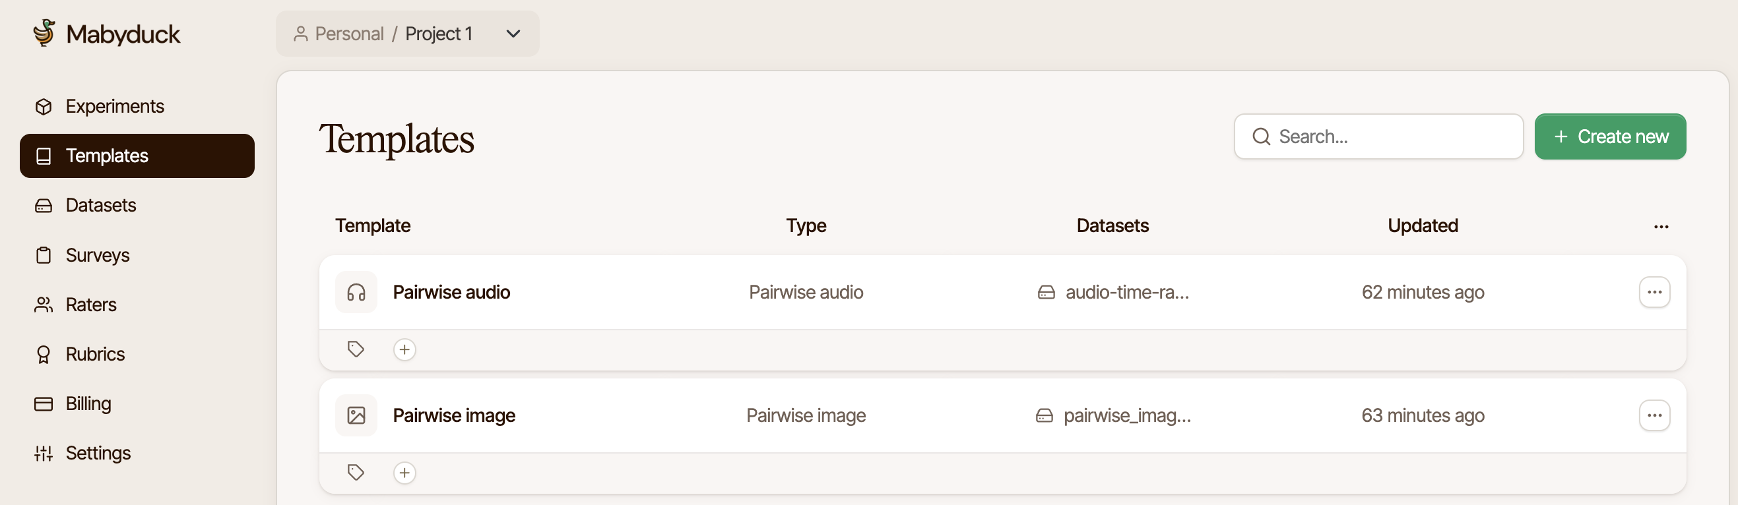Click the Create new button

(x=1610, y=136)
